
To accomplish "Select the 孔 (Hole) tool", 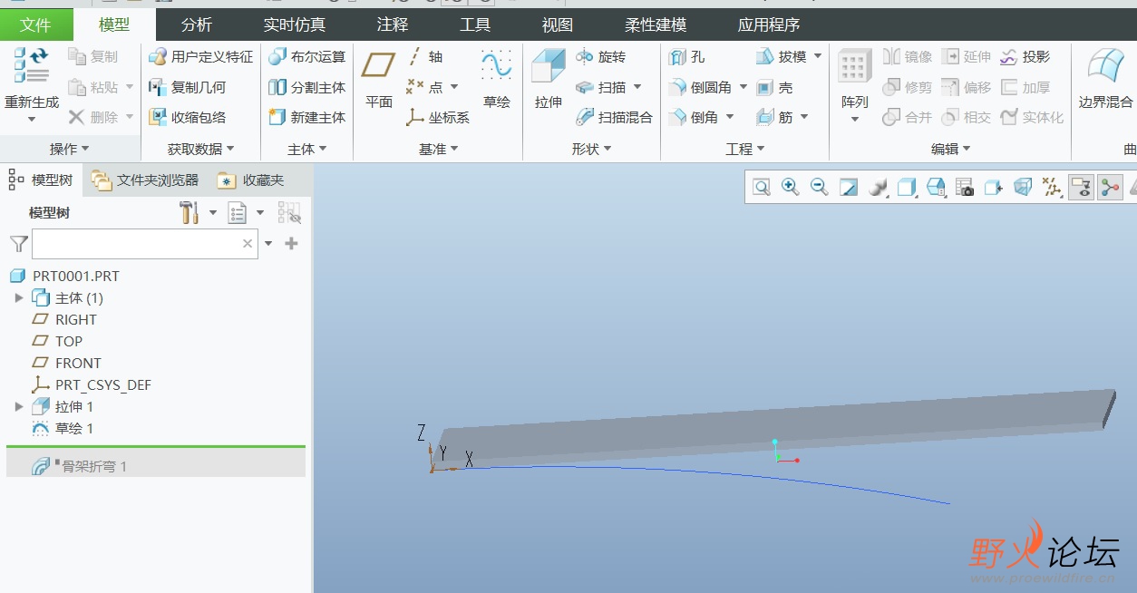I will [686, 56].
